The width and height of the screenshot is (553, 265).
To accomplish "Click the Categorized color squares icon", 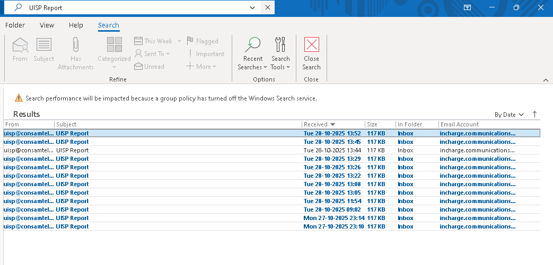I will pos(114,45).
